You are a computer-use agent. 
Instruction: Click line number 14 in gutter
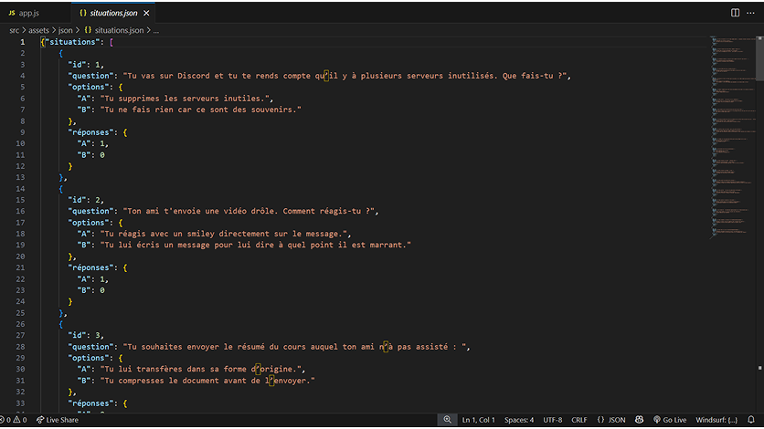click(x=20, y=189)
